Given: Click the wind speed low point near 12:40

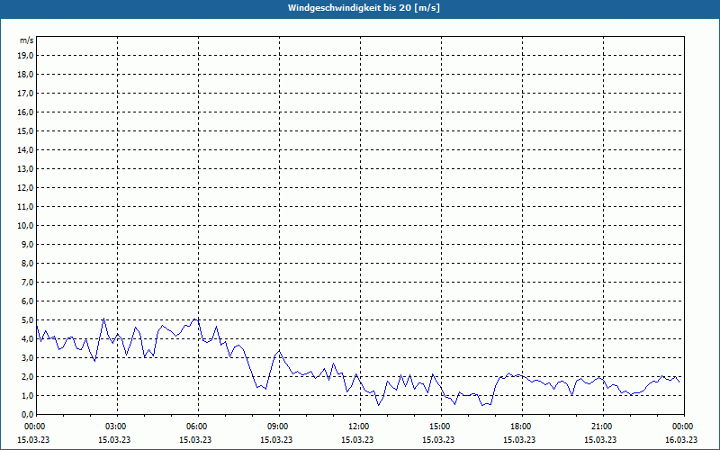Looking at the screenshot, I should point(378,404).
